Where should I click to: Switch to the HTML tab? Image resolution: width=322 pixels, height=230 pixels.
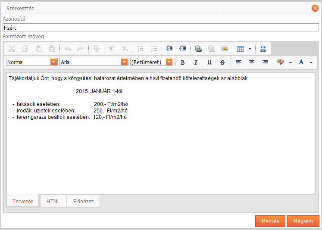point(53,201)
